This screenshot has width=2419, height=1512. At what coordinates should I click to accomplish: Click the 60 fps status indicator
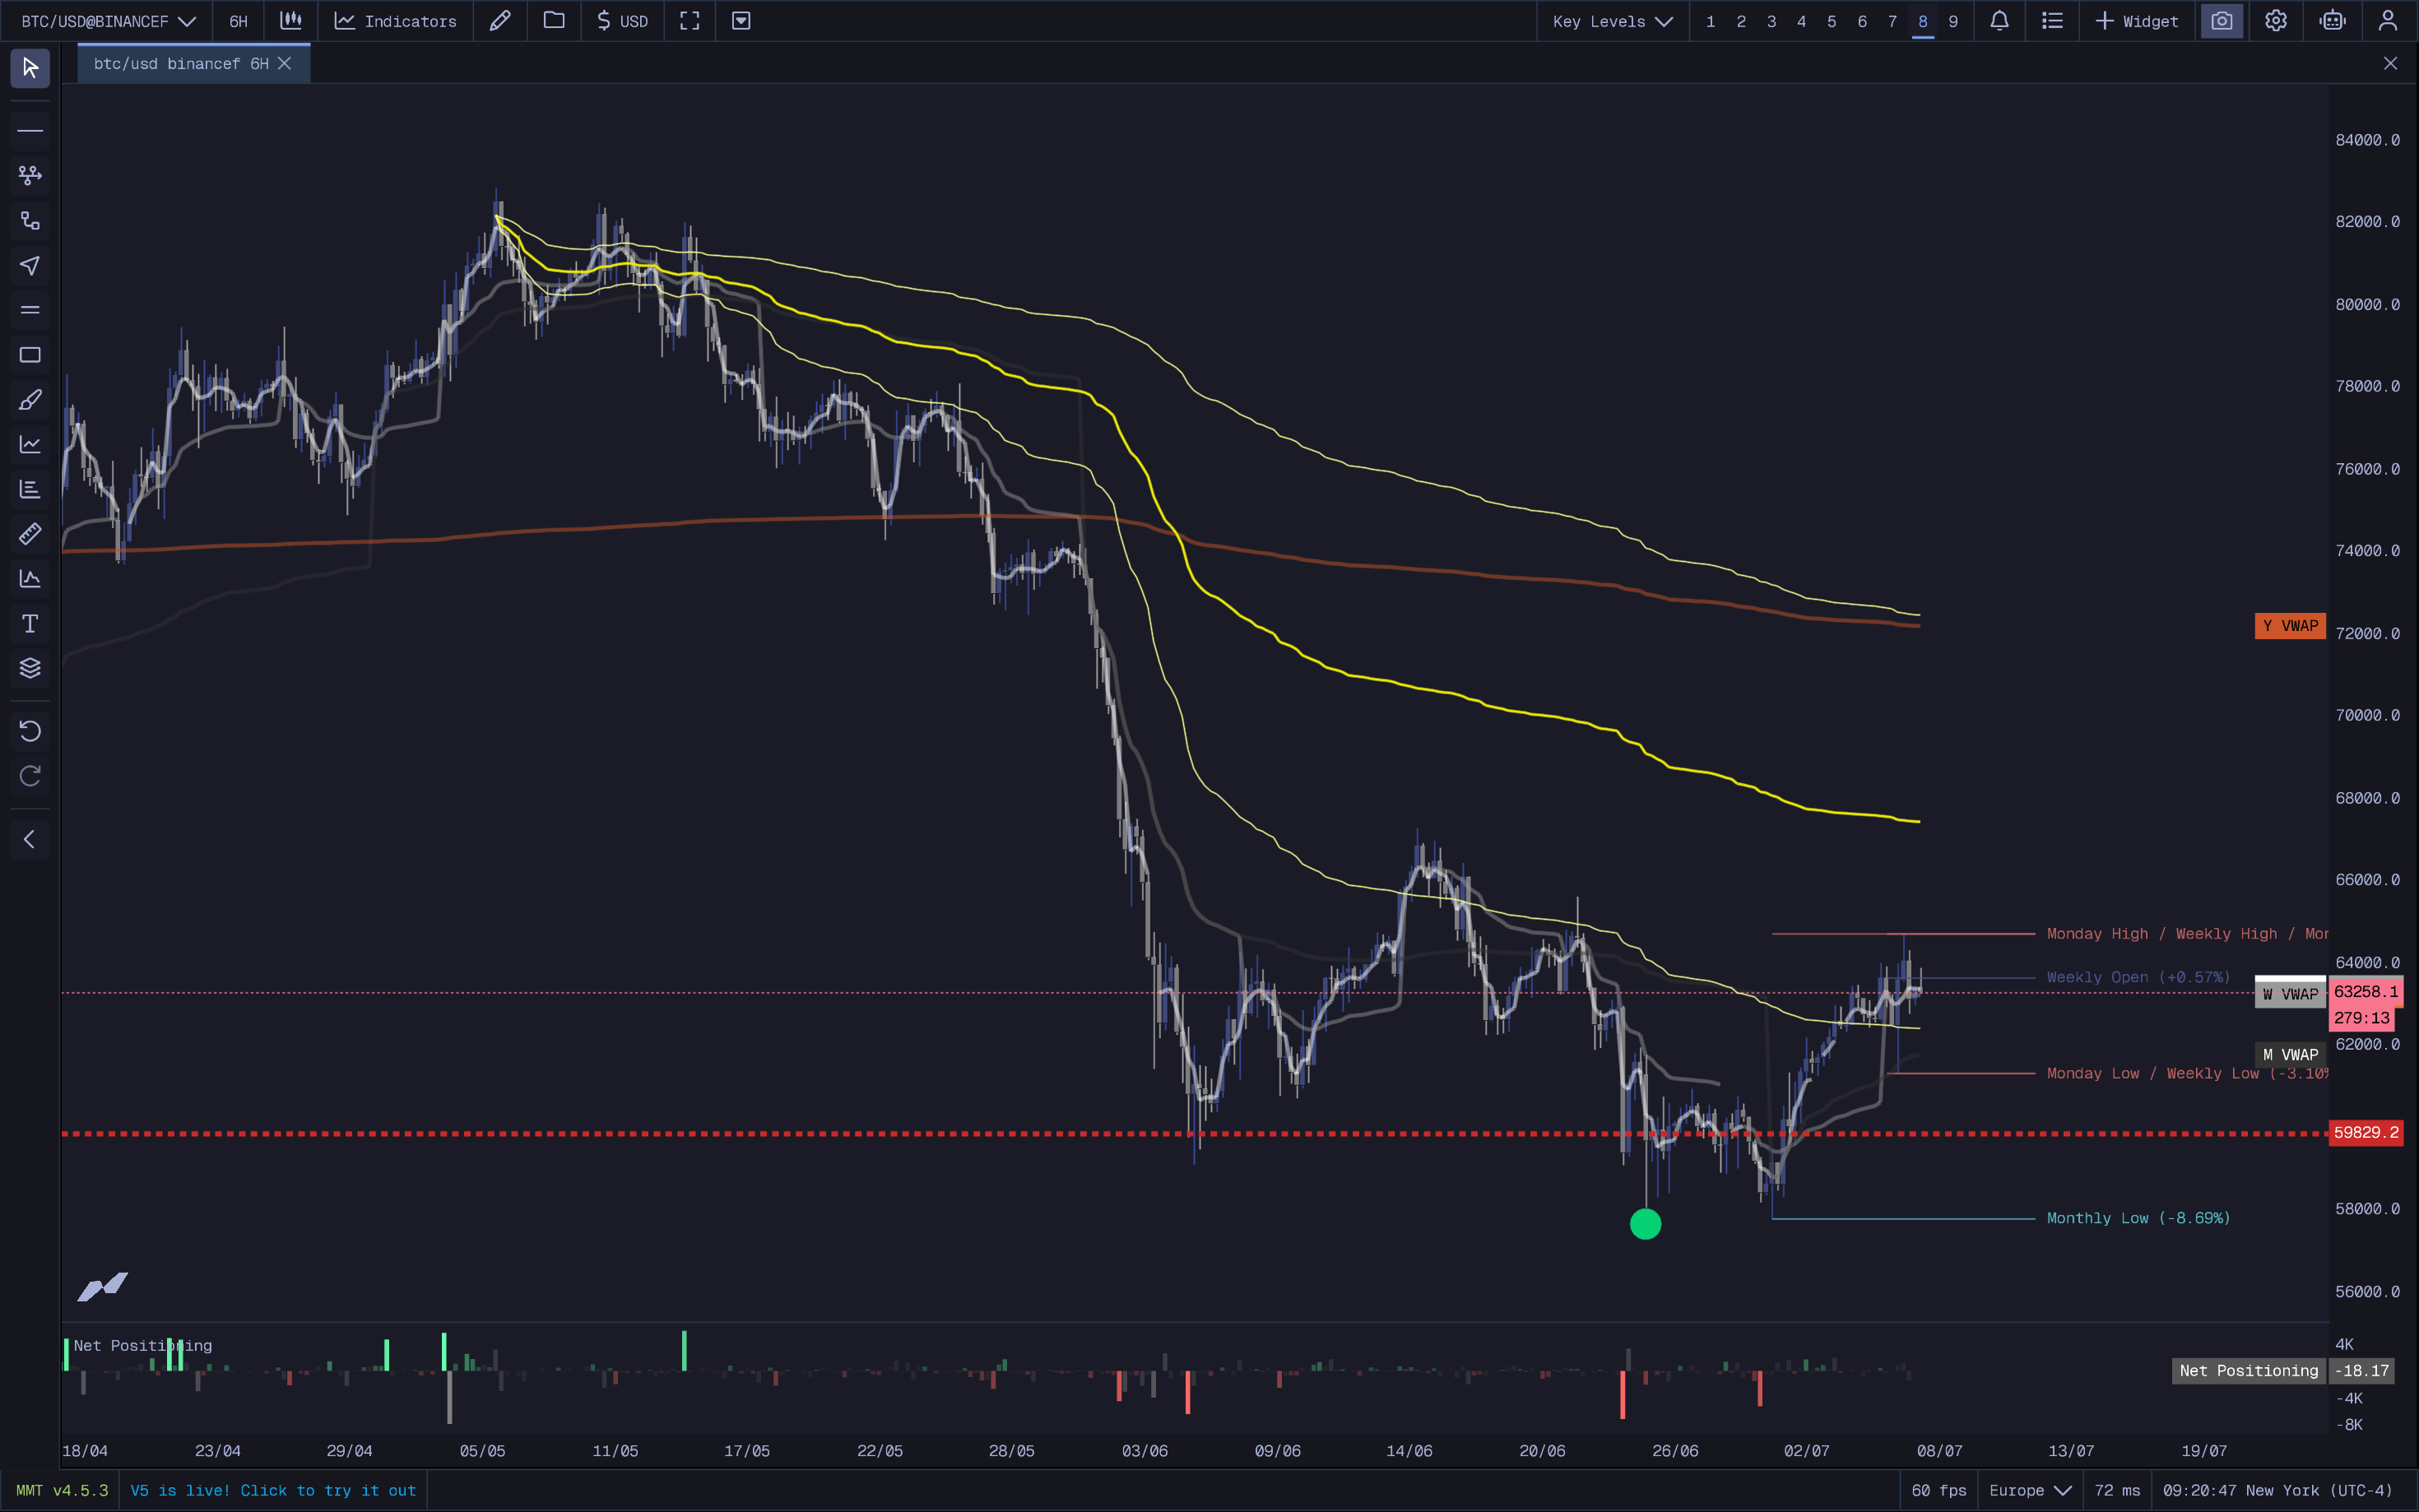[x=1939, y=1490]
